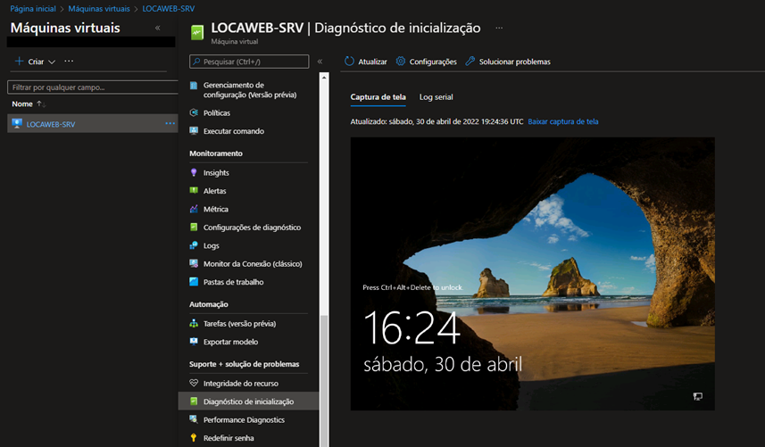Open LOCAWEB-SRV row more options ellipsis

point(170,124)
